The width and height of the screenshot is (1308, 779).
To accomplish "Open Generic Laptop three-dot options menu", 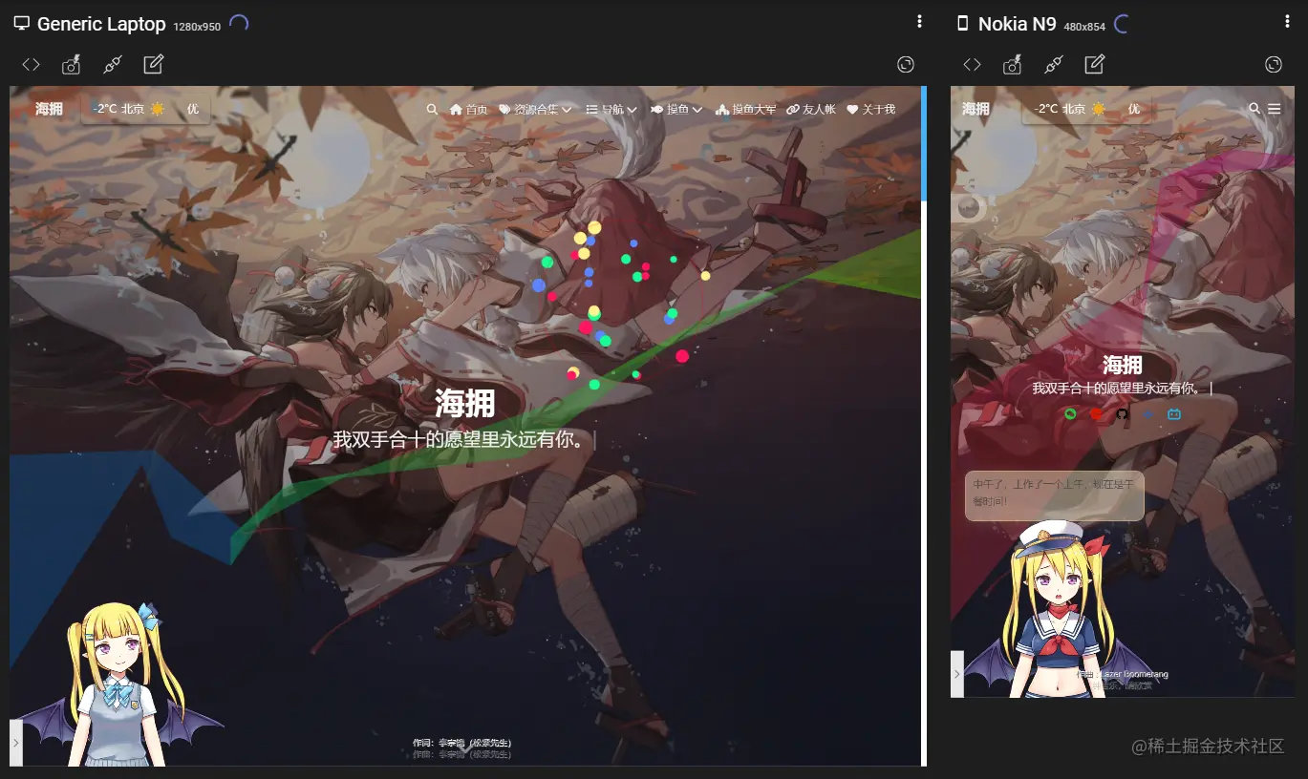I will pos(919,22).
